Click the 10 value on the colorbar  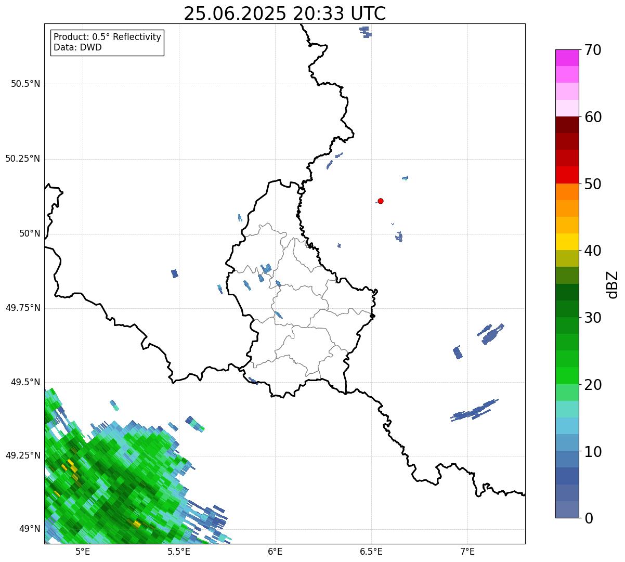(x=593, y=451)
